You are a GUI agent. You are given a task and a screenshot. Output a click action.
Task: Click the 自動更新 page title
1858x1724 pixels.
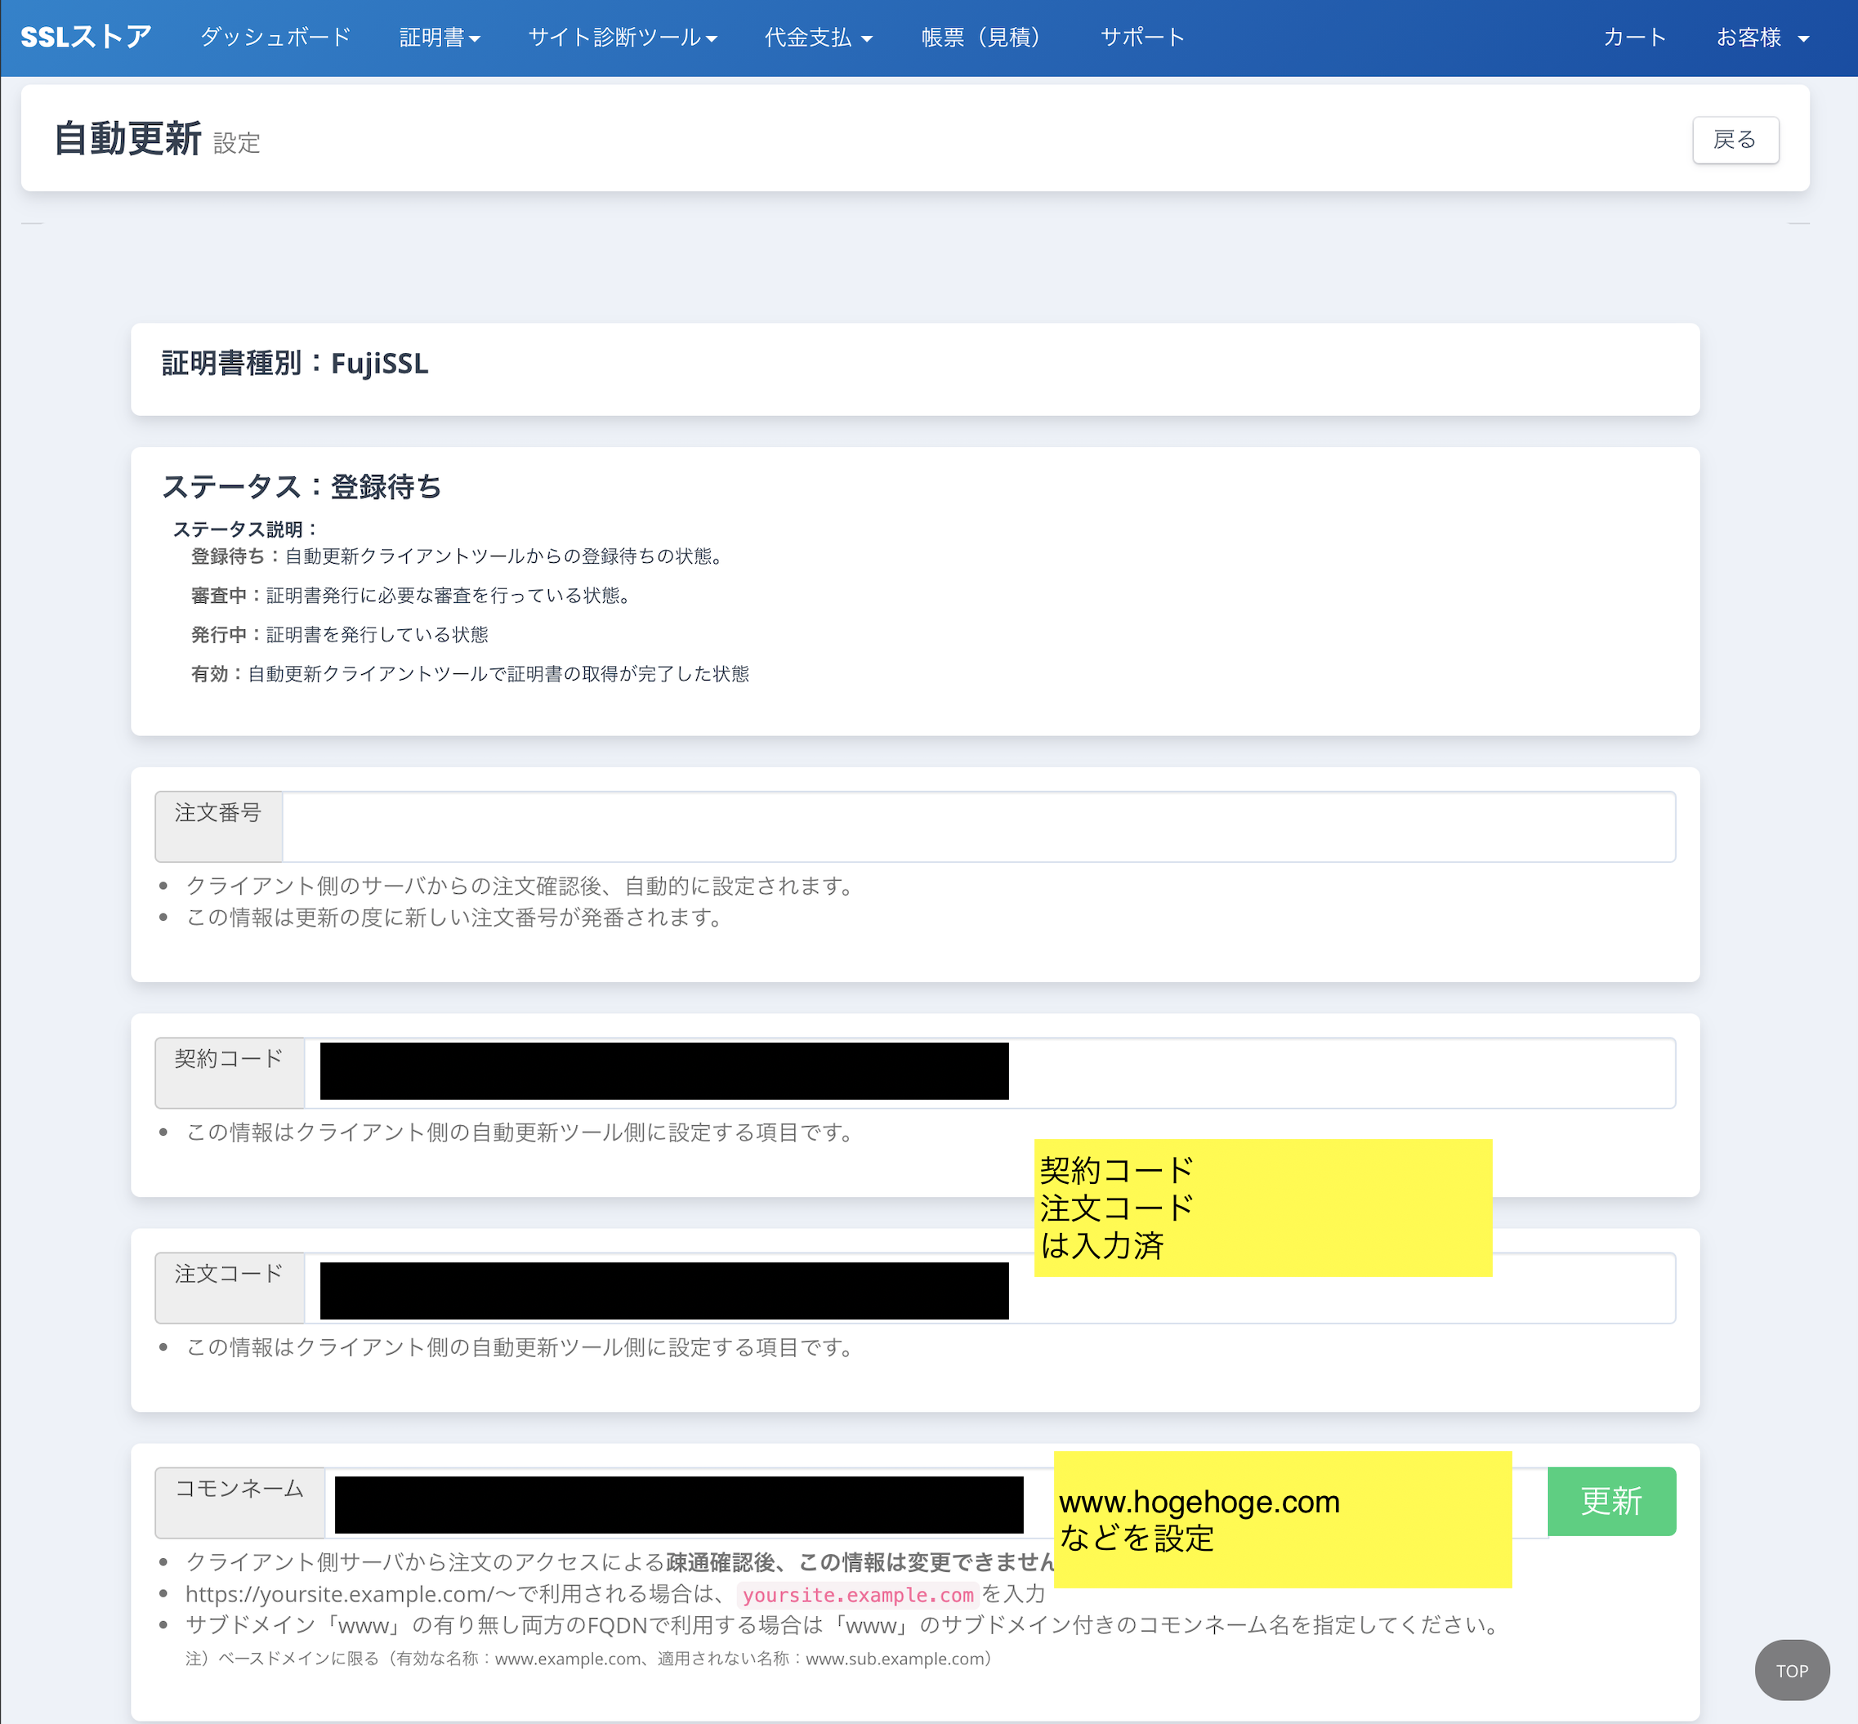127,139
